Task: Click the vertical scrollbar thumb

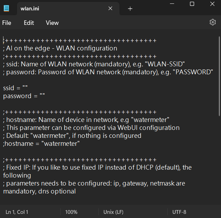Action: (x=219, y=76)
